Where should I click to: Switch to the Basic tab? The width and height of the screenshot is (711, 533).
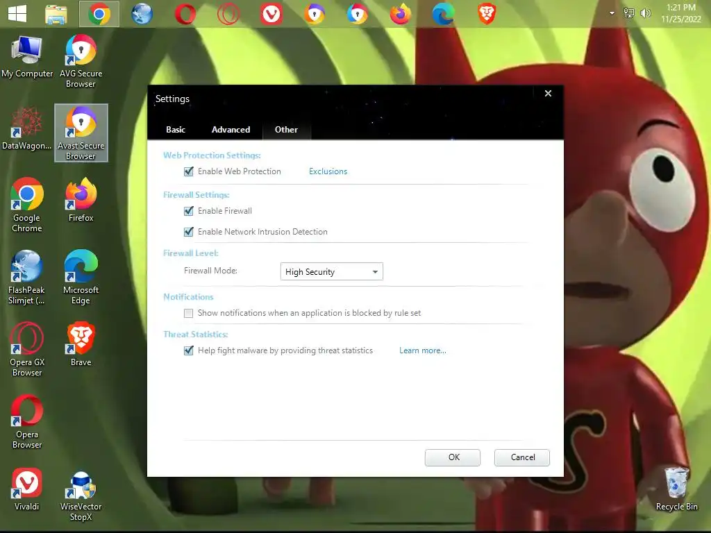[176, 130]
